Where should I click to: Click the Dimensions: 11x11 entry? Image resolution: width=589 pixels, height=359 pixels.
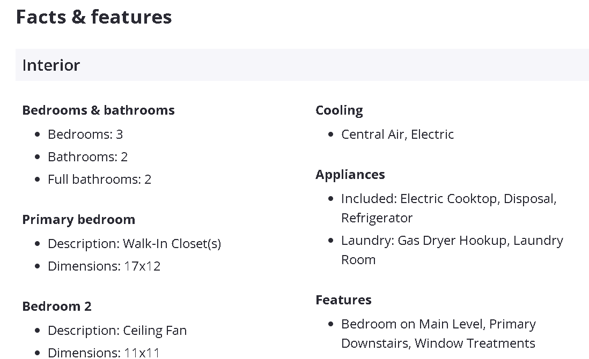tap(104, 353)
